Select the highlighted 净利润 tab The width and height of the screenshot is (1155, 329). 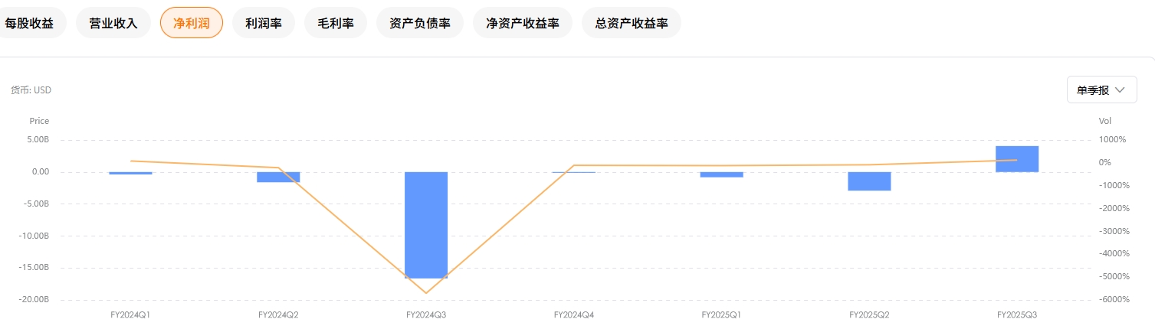192,23
